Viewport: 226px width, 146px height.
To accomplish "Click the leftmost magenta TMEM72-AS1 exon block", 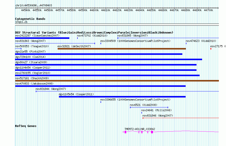I will pyautogui.click(x=125, y=132).
